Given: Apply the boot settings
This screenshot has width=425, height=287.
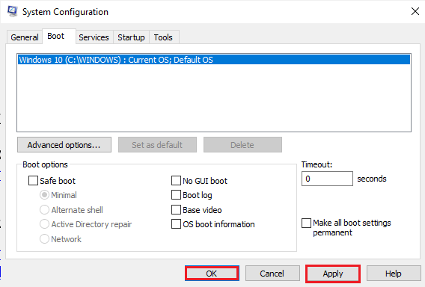Looking at the screenshot, I should point(333,274).
